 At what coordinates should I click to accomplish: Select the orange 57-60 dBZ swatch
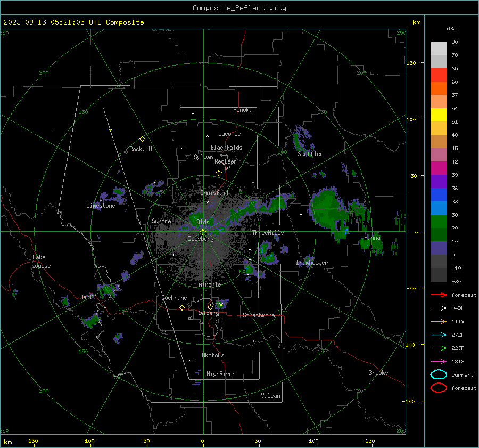439,88
